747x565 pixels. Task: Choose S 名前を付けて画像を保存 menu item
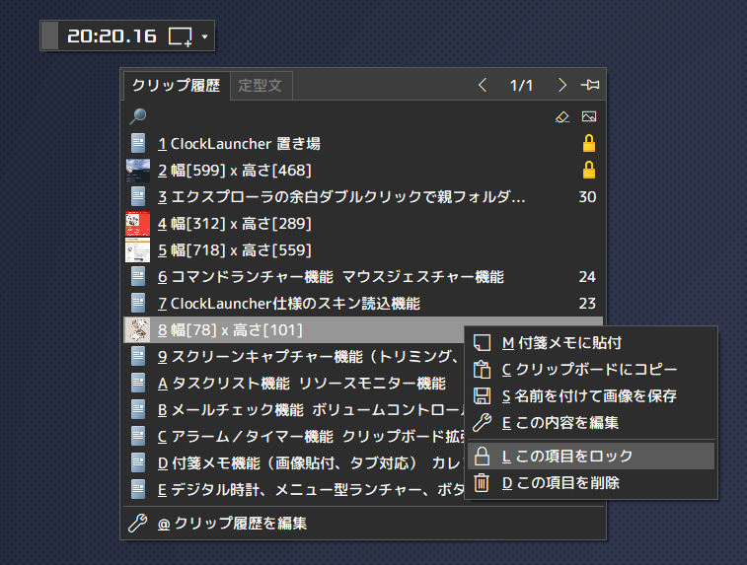pyautogui.click(x=591, y=396)
